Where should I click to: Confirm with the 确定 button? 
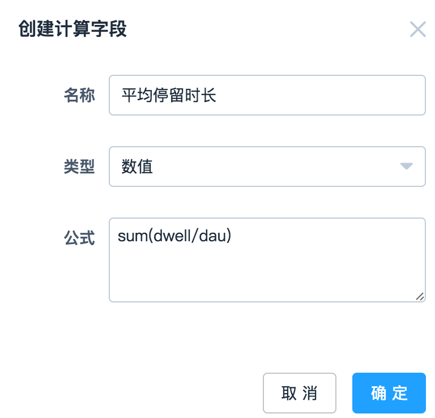(x=389, y=393)
